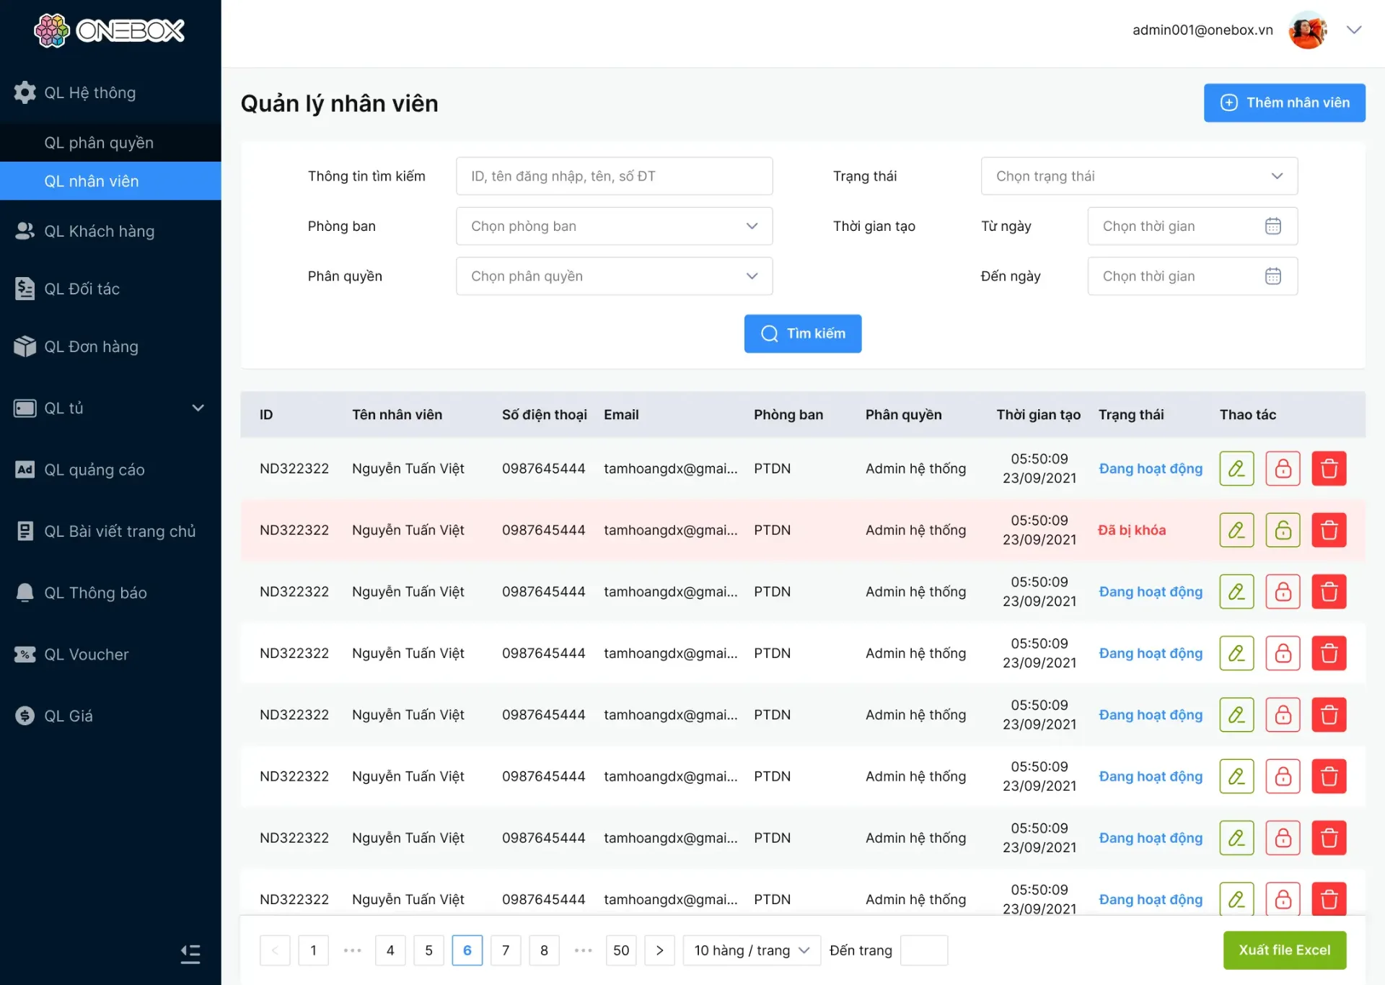
Task: Open the Chọn phòng ban dropdown
Action: pos(614,226)
